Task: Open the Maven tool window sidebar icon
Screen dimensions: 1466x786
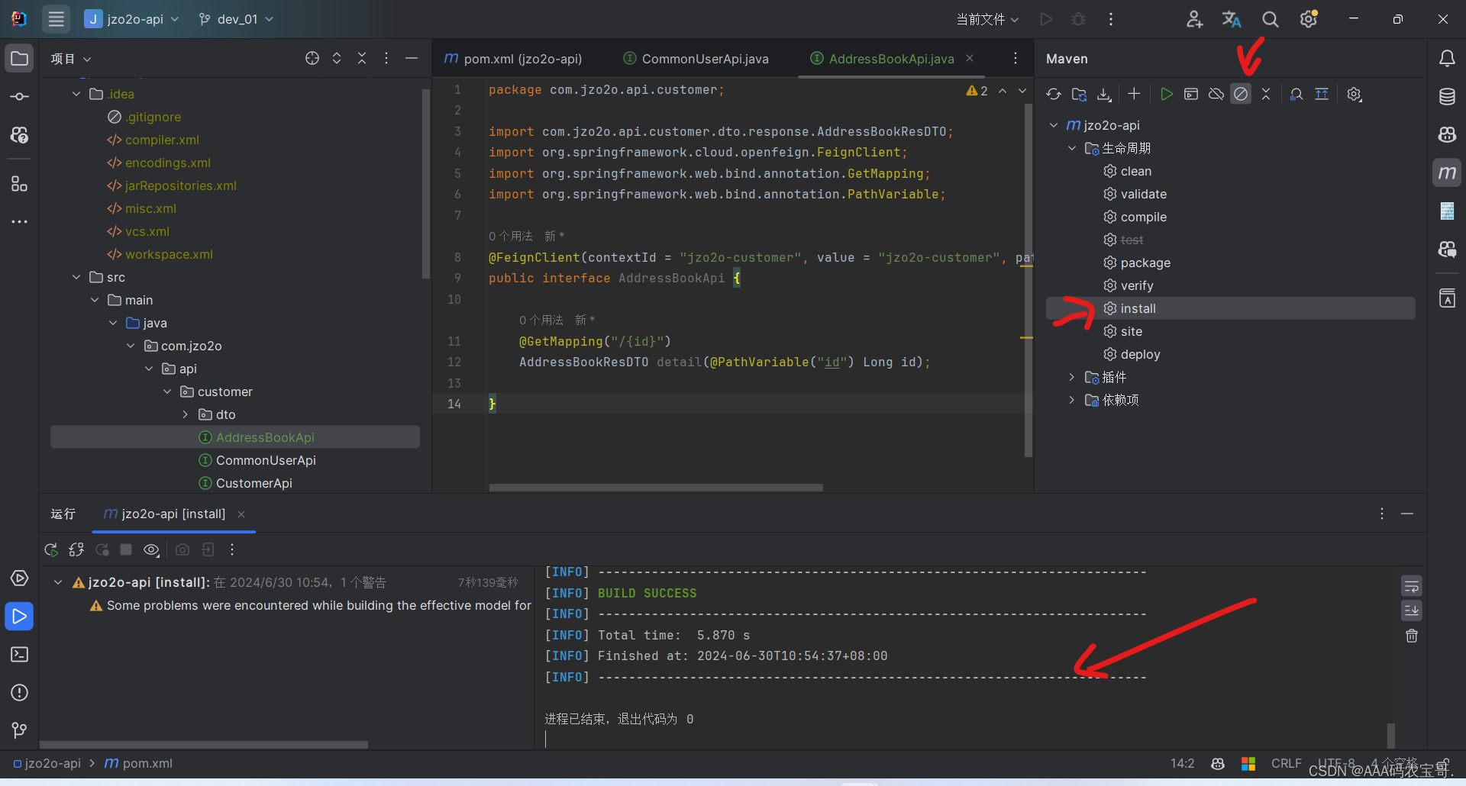Action: point(1447,173)
